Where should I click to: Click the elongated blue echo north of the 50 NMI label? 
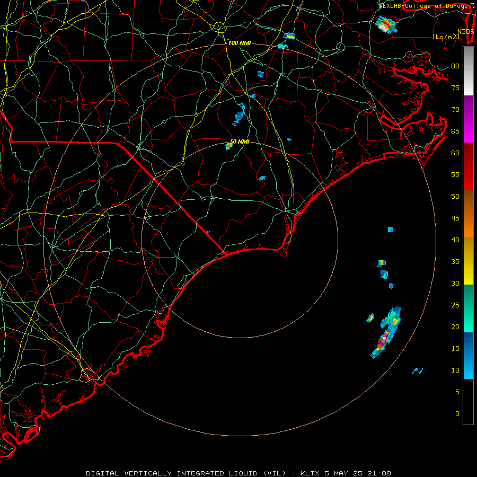pyautogui.click(x=240, y=115)
